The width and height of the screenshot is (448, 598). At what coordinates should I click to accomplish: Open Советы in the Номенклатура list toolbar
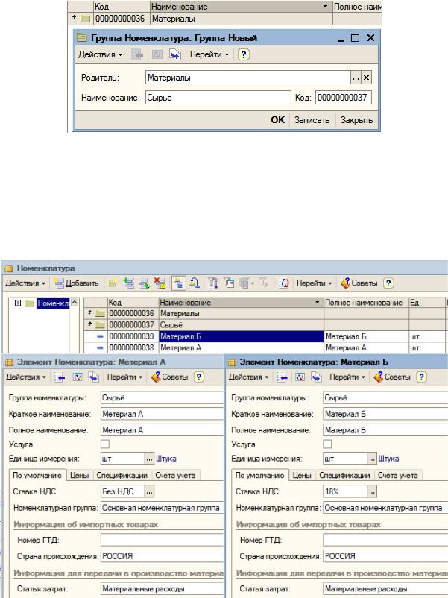(359, 283)
